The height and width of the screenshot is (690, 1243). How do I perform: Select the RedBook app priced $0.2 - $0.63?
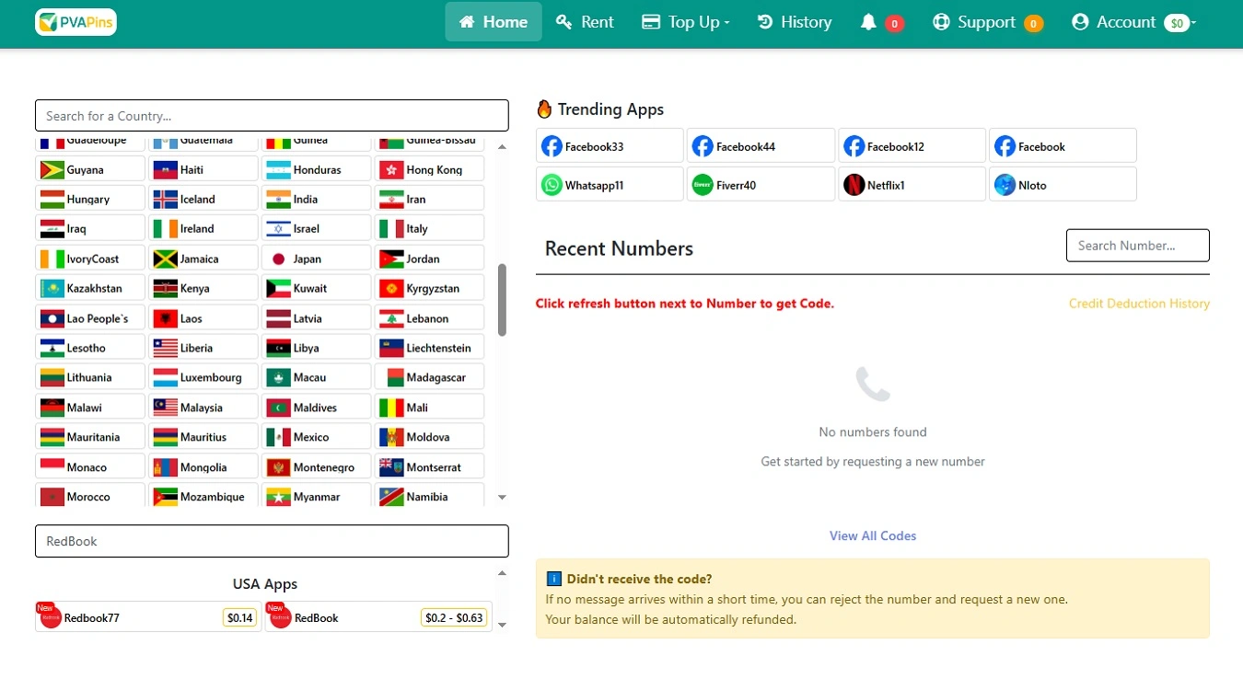click(378, 617)
